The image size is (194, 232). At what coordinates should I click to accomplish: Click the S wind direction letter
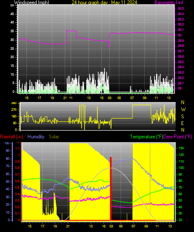point(182,117)
